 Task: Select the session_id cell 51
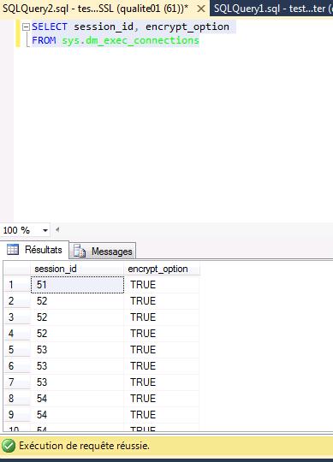point(77,285)
